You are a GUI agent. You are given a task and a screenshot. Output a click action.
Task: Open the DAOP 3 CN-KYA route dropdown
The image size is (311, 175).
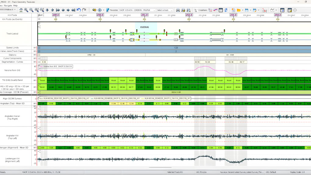[x=137, y=10]
